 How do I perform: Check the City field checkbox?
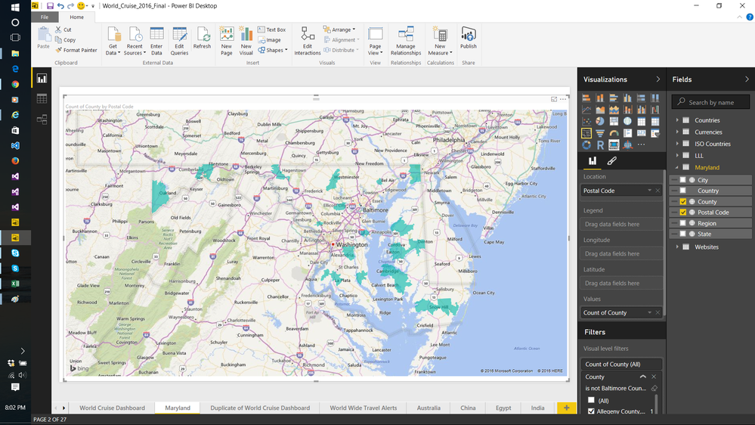[682, 180]
